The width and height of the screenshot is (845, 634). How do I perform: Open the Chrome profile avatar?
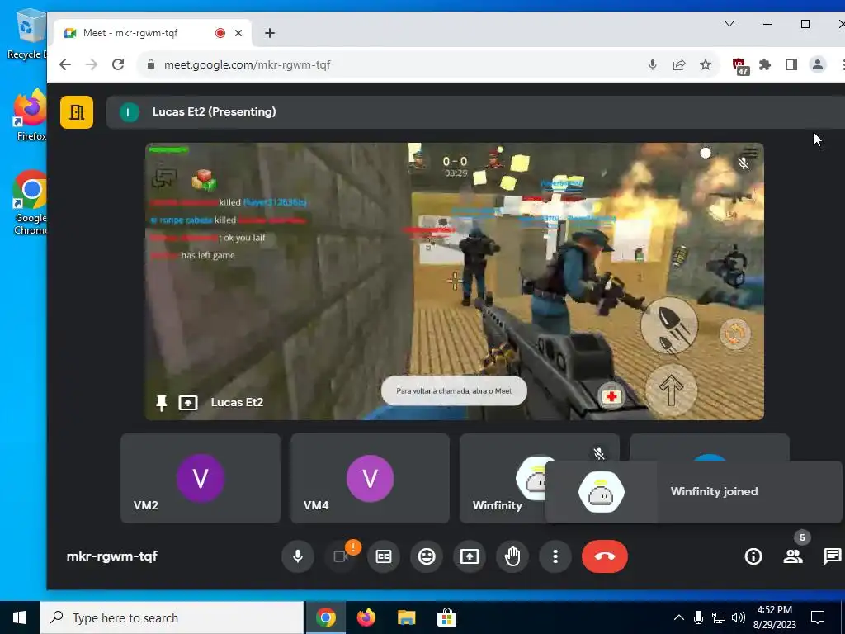click(x=818, y=64)
